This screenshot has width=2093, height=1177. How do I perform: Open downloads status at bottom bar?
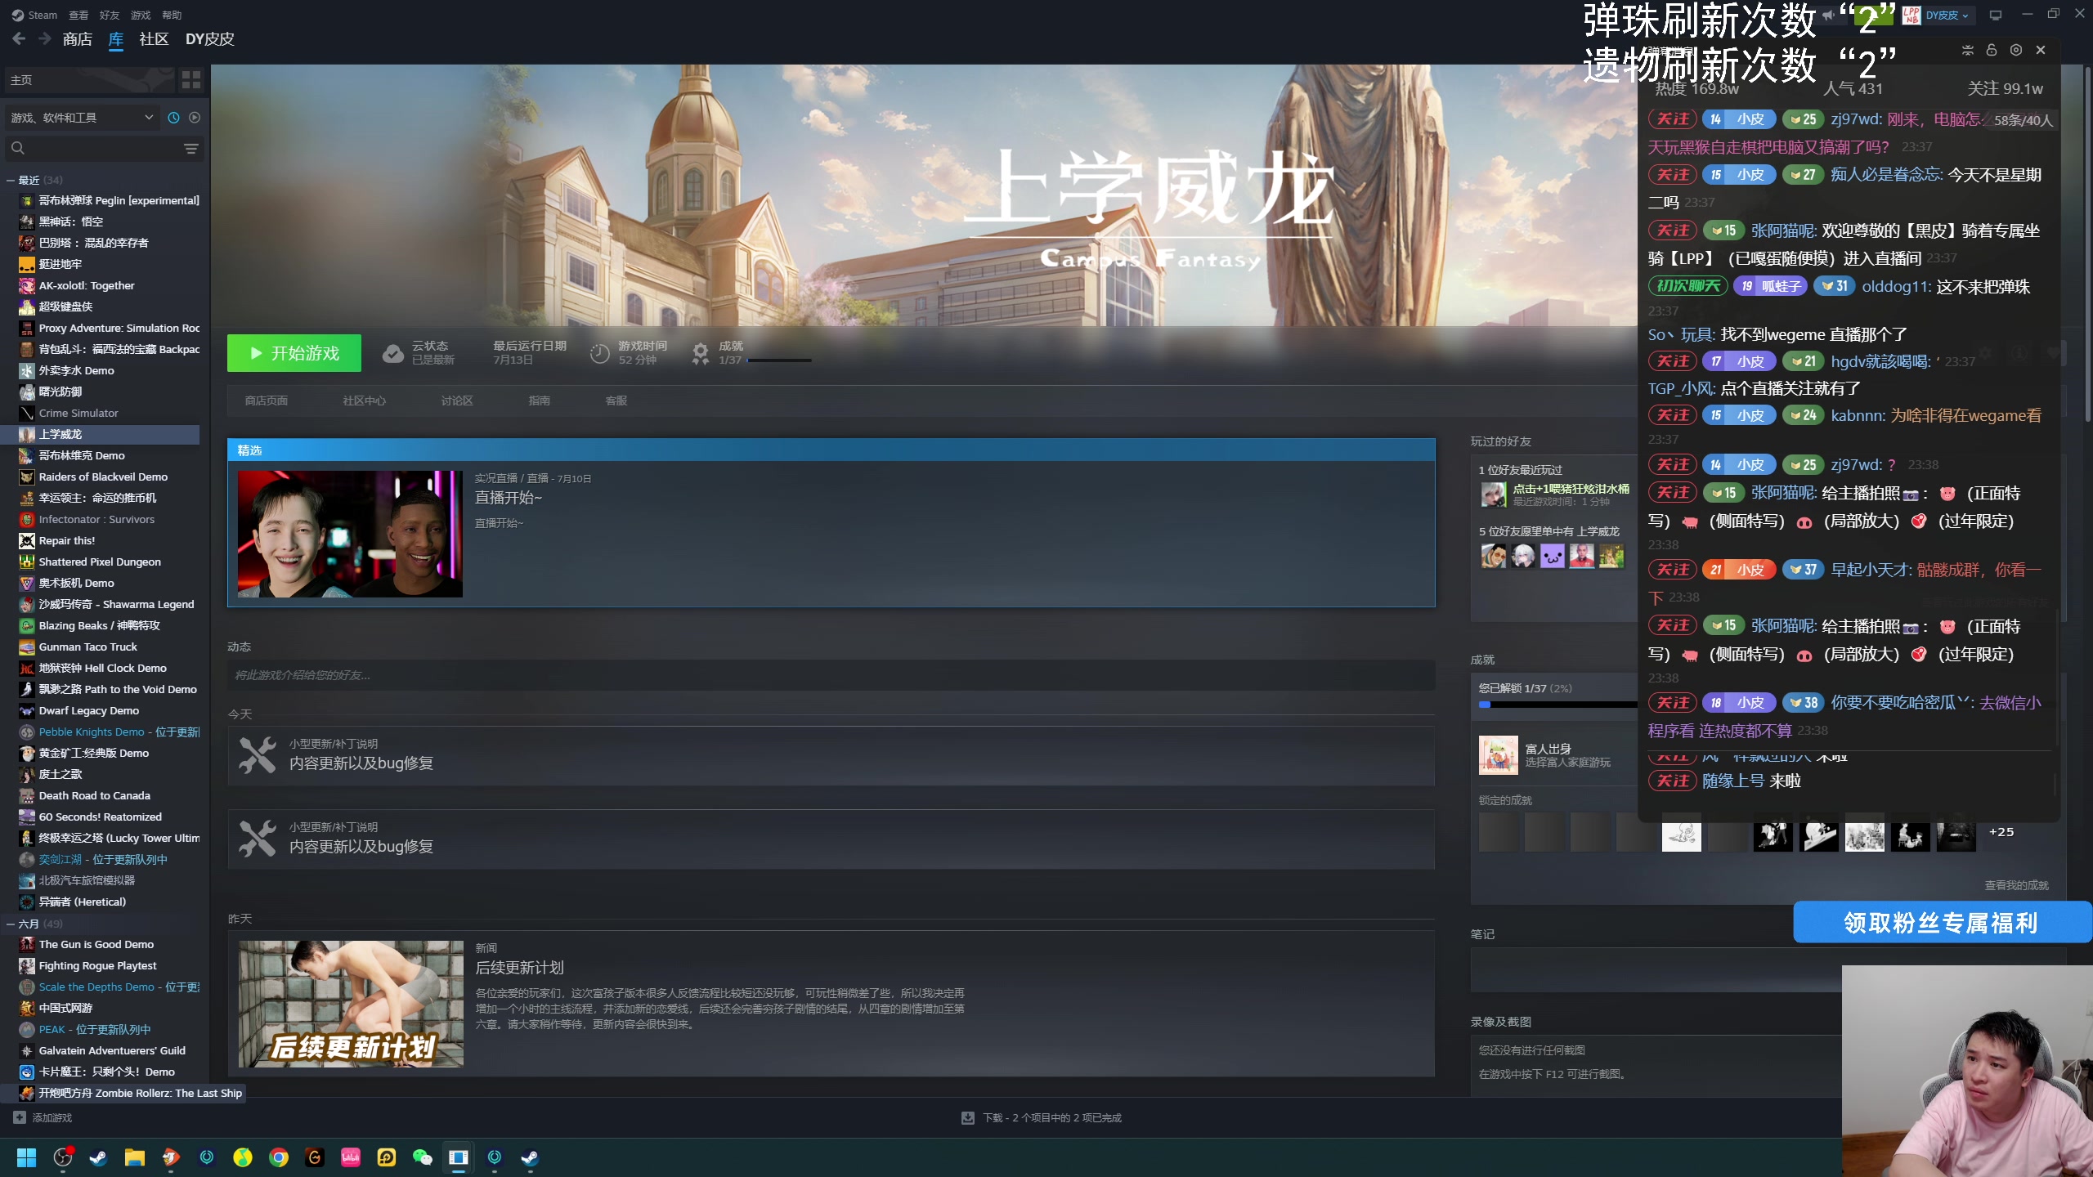[1042, 1117]
